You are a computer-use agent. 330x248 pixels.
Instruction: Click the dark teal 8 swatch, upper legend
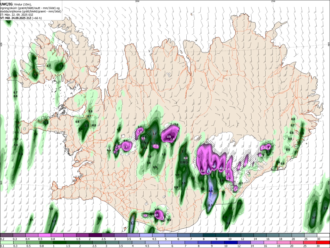[x=209, y=235]
